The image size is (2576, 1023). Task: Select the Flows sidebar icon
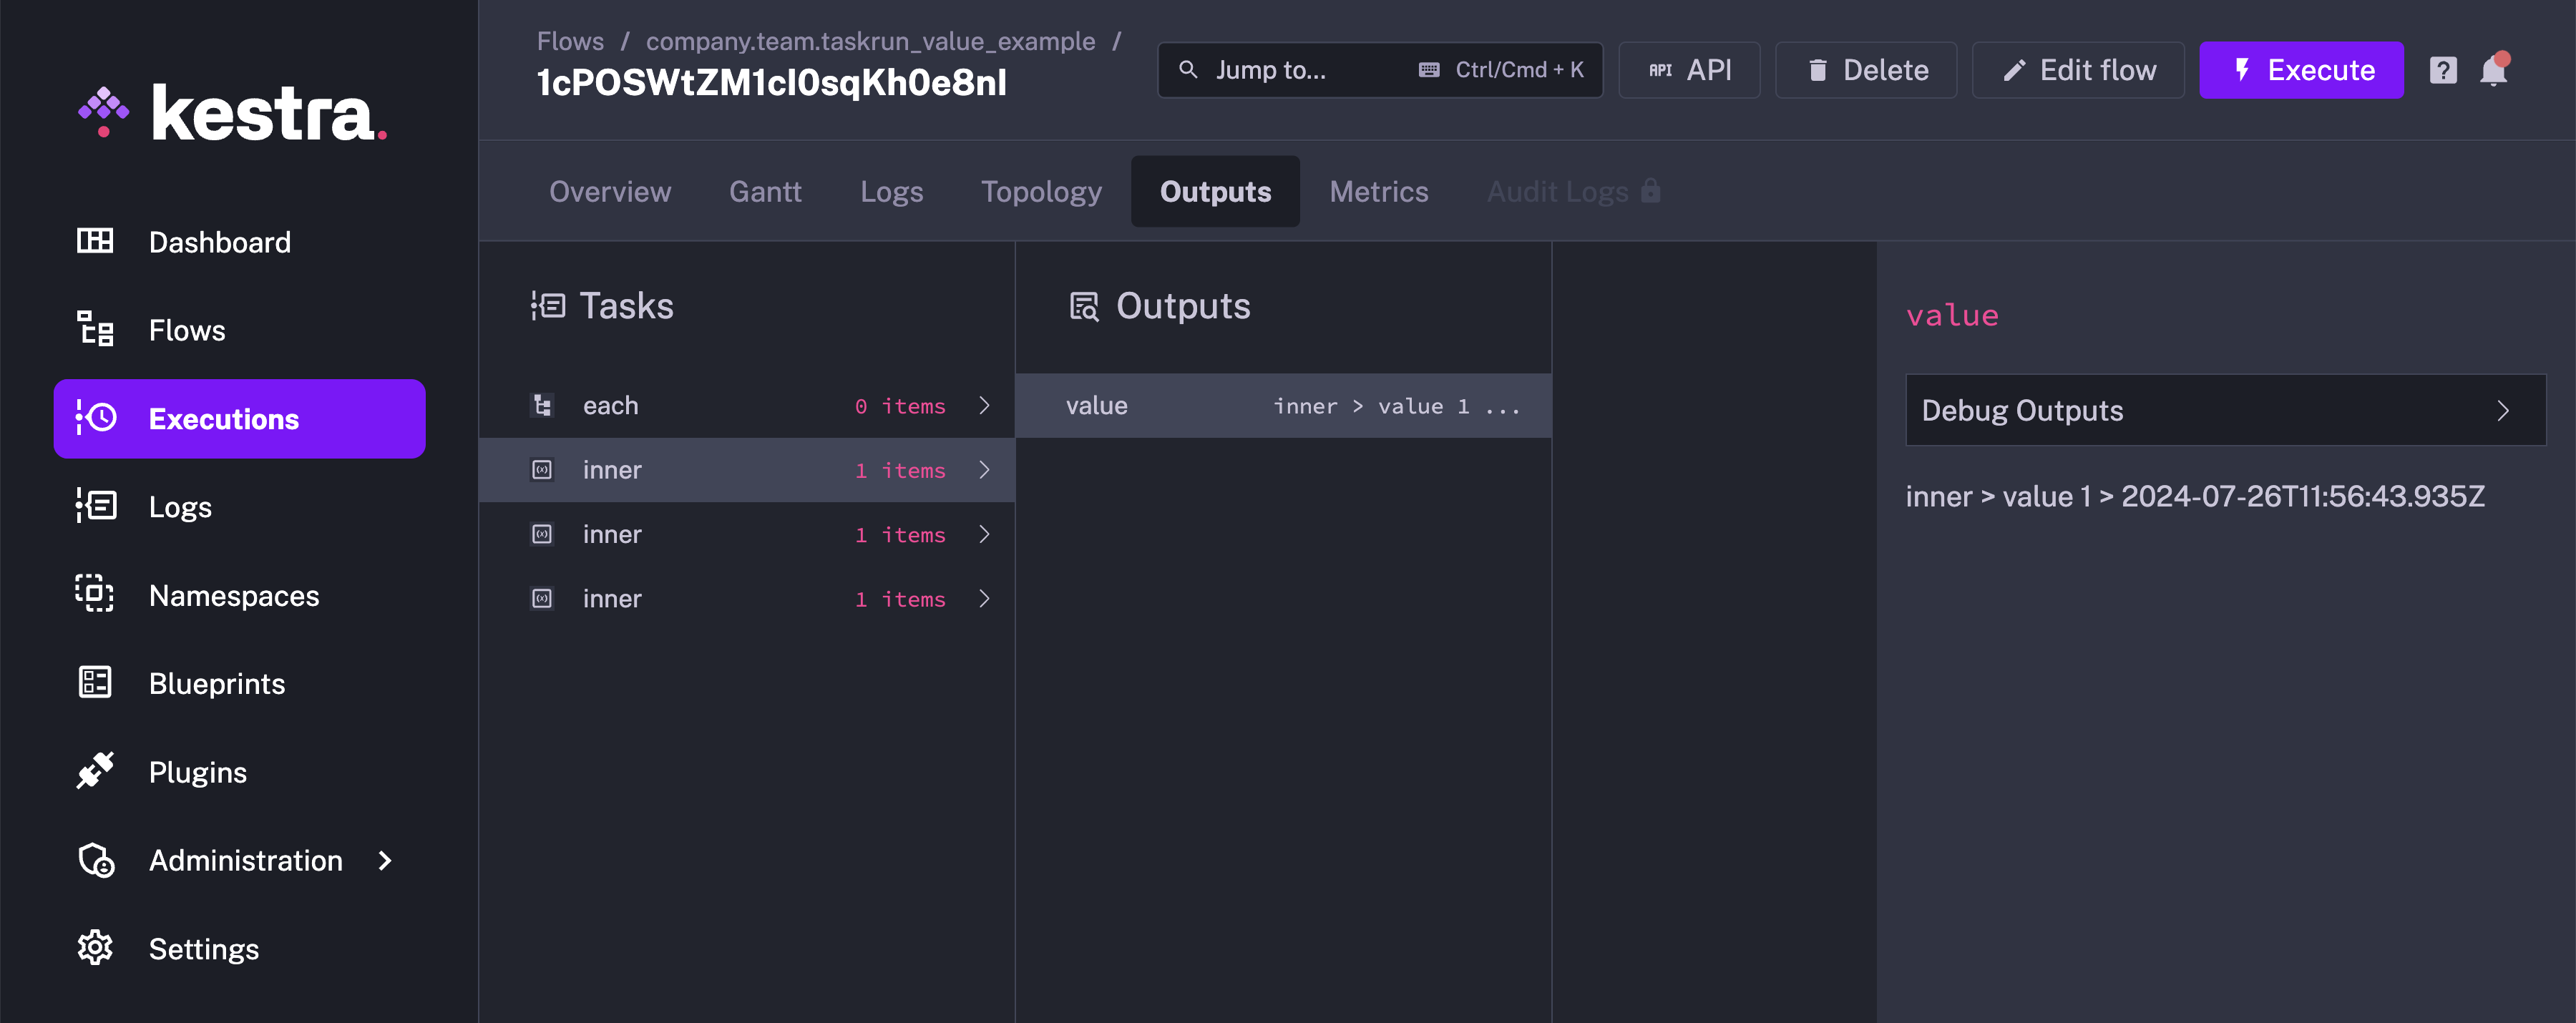coord(95,329)
